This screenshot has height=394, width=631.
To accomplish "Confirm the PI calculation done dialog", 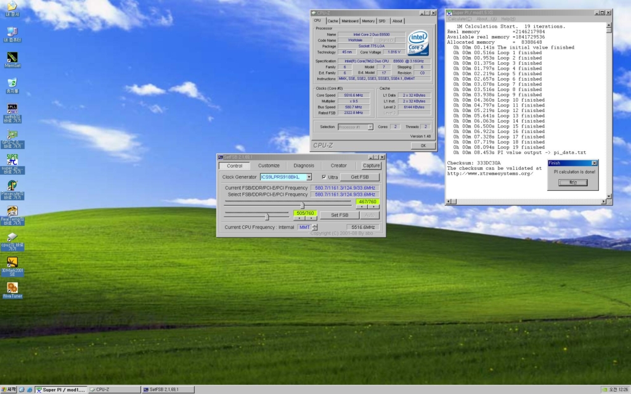I will tap(572, 182).
